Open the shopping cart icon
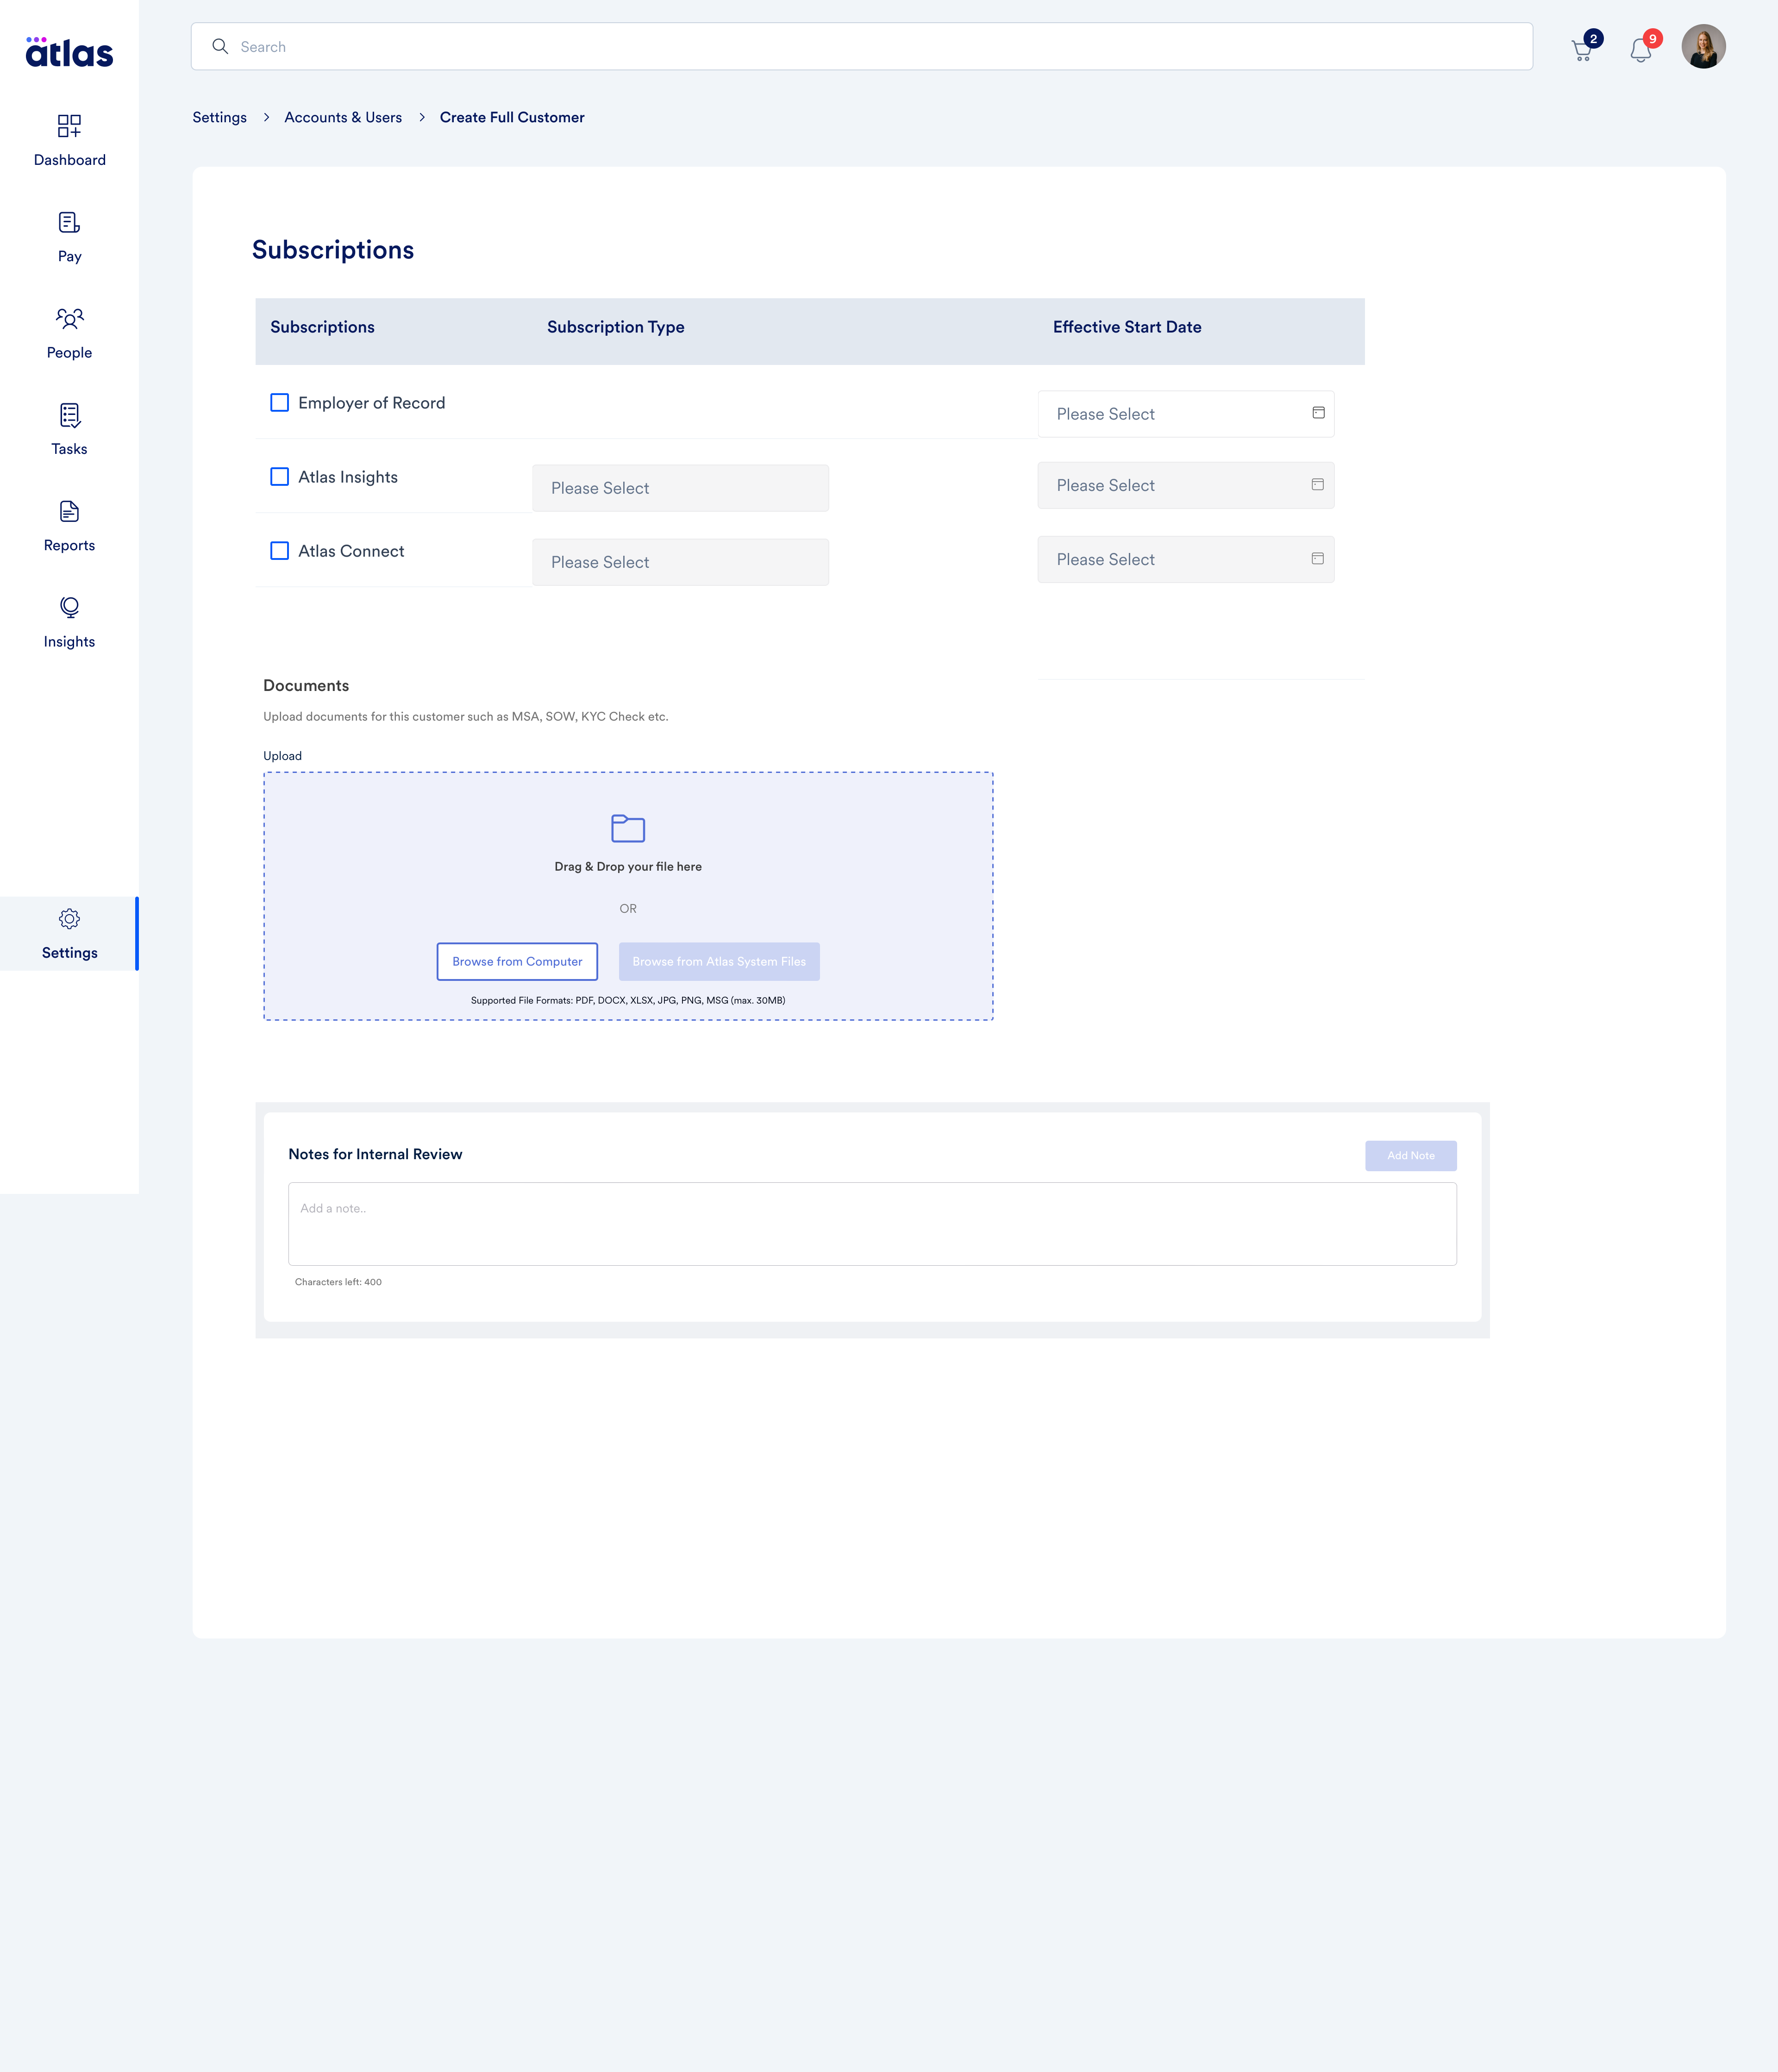Viewport: 1778px width, 2072px height. (1581, 50)
